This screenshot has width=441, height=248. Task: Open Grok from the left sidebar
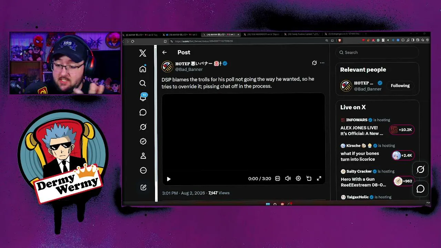pos(143,127)
